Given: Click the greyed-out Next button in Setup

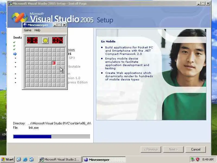Looking at the screenshot, I should (173, 149).
